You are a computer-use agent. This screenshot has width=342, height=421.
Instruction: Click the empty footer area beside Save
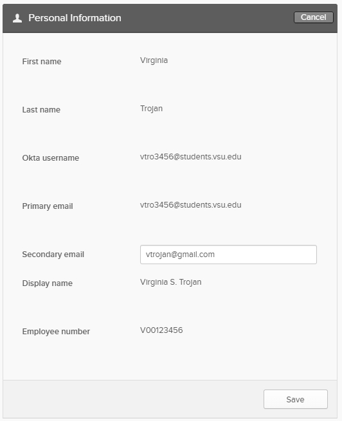[133, 399]
